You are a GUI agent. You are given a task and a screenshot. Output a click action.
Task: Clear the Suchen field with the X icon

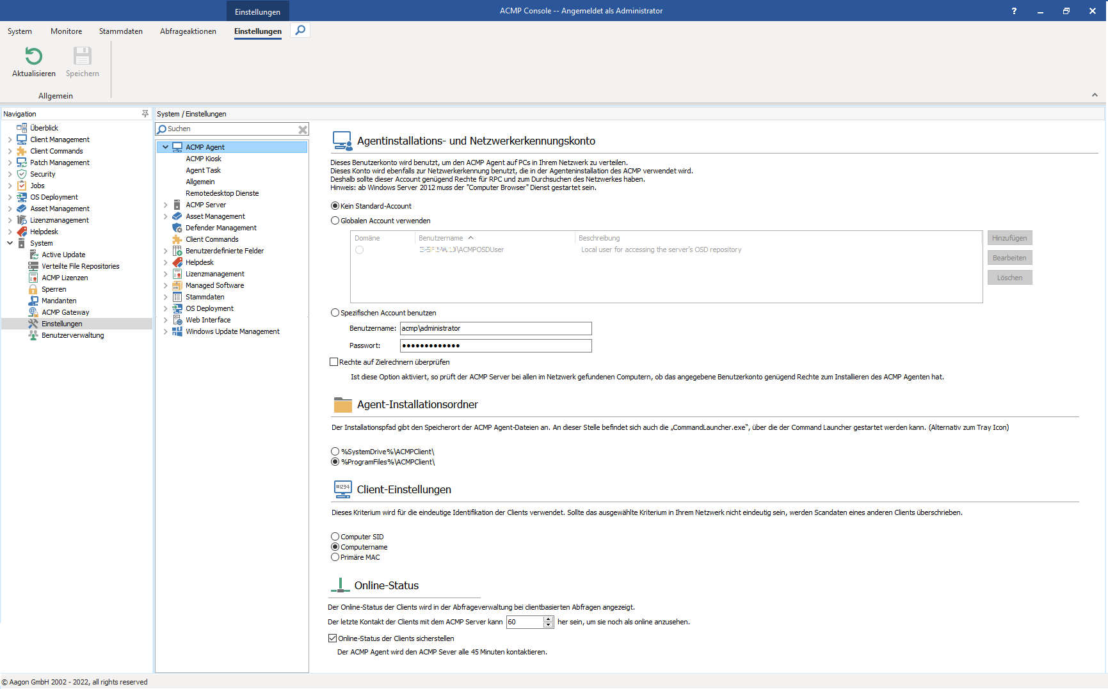(303, 129)
